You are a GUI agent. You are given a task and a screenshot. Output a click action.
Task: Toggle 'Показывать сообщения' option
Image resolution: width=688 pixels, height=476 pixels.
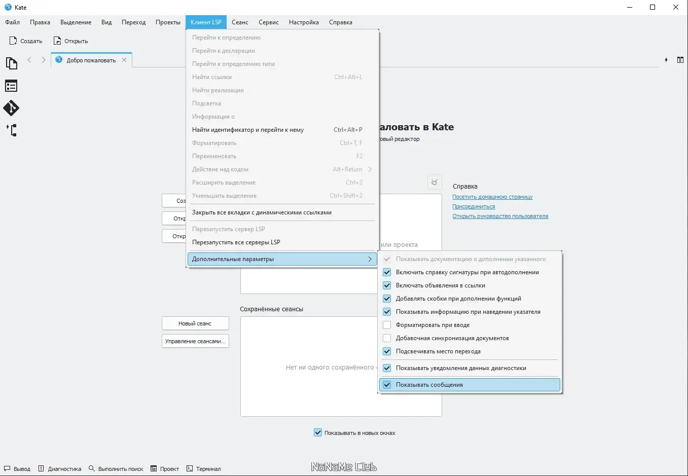coord(469,385)
